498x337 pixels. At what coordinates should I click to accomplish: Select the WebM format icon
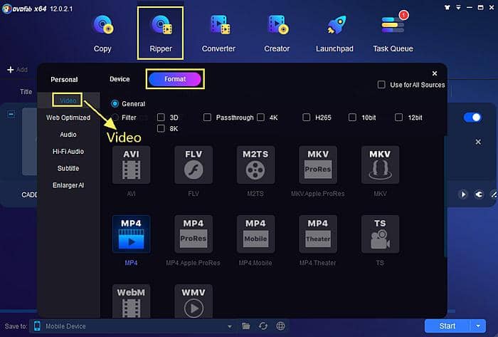point(131,301)
